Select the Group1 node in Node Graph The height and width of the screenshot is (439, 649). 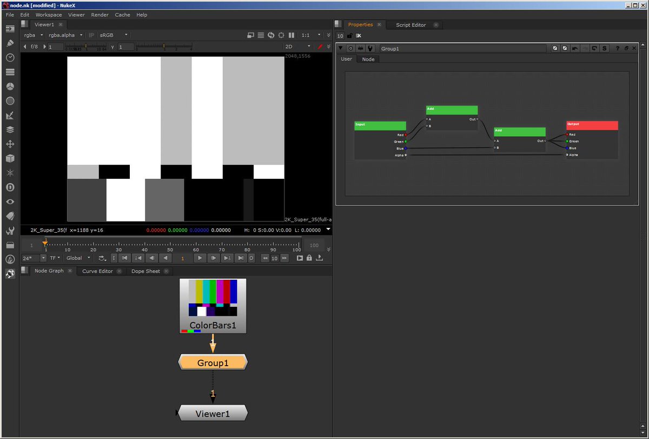click(213, 363)
